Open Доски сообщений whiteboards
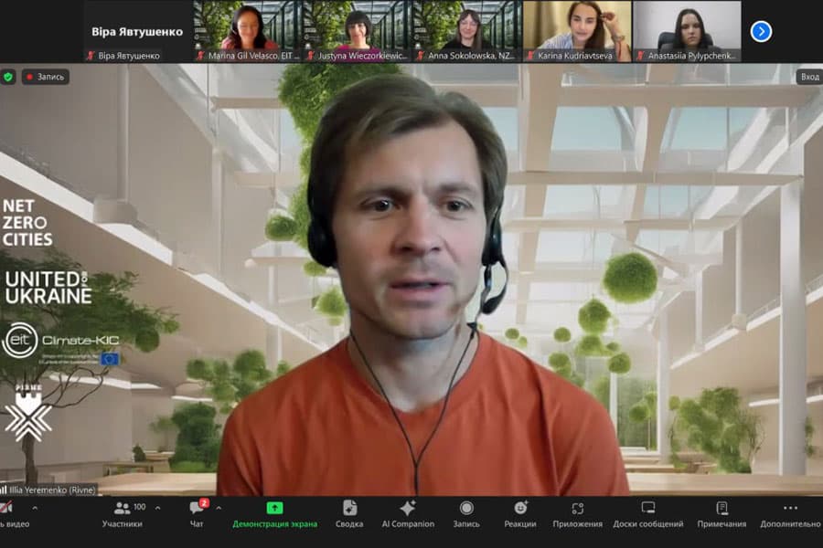 pyautogui.click(x=648, y=514)
